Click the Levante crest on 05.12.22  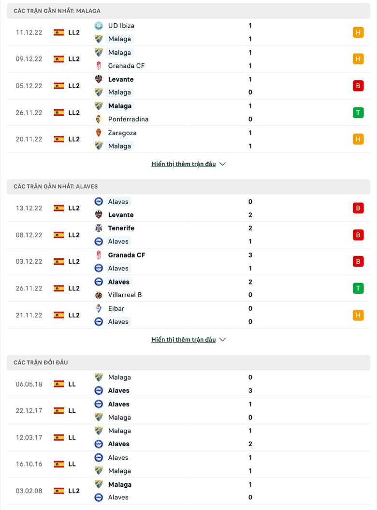[x=99, y=79]
